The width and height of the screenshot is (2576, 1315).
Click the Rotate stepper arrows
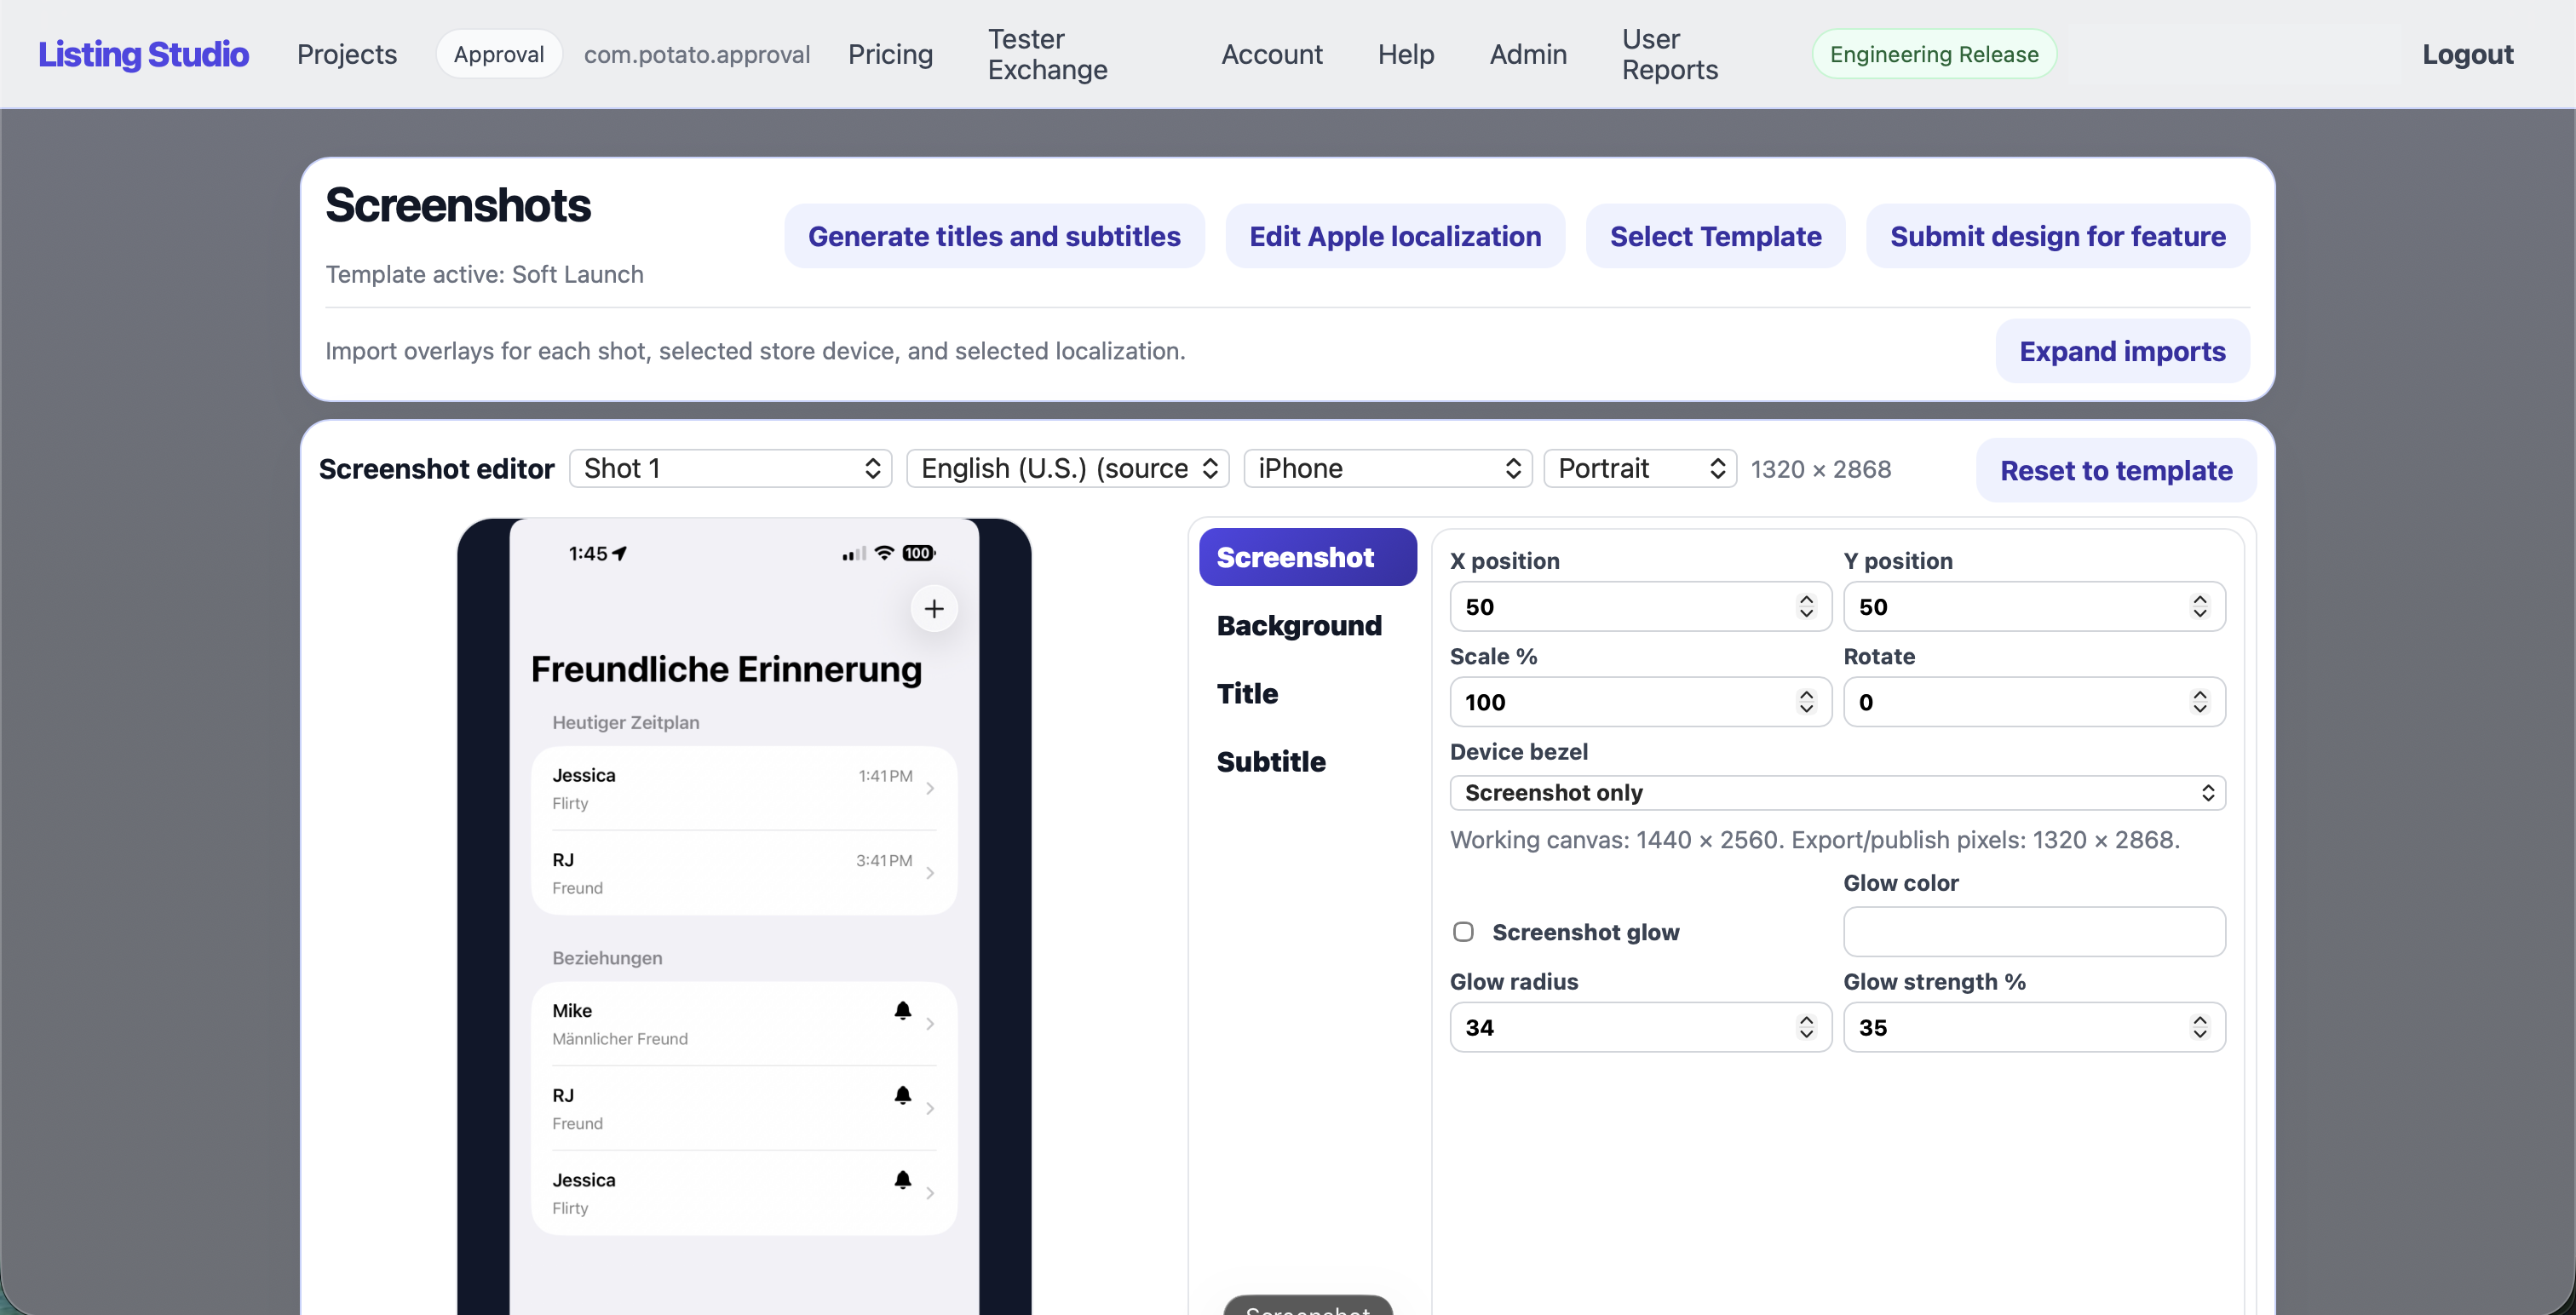[x=2199, y=702]
